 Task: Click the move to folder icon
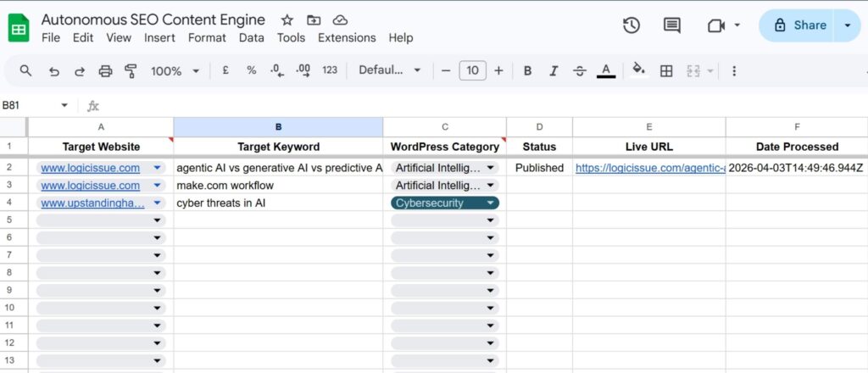pyautogui.click(x=314, y=20)
